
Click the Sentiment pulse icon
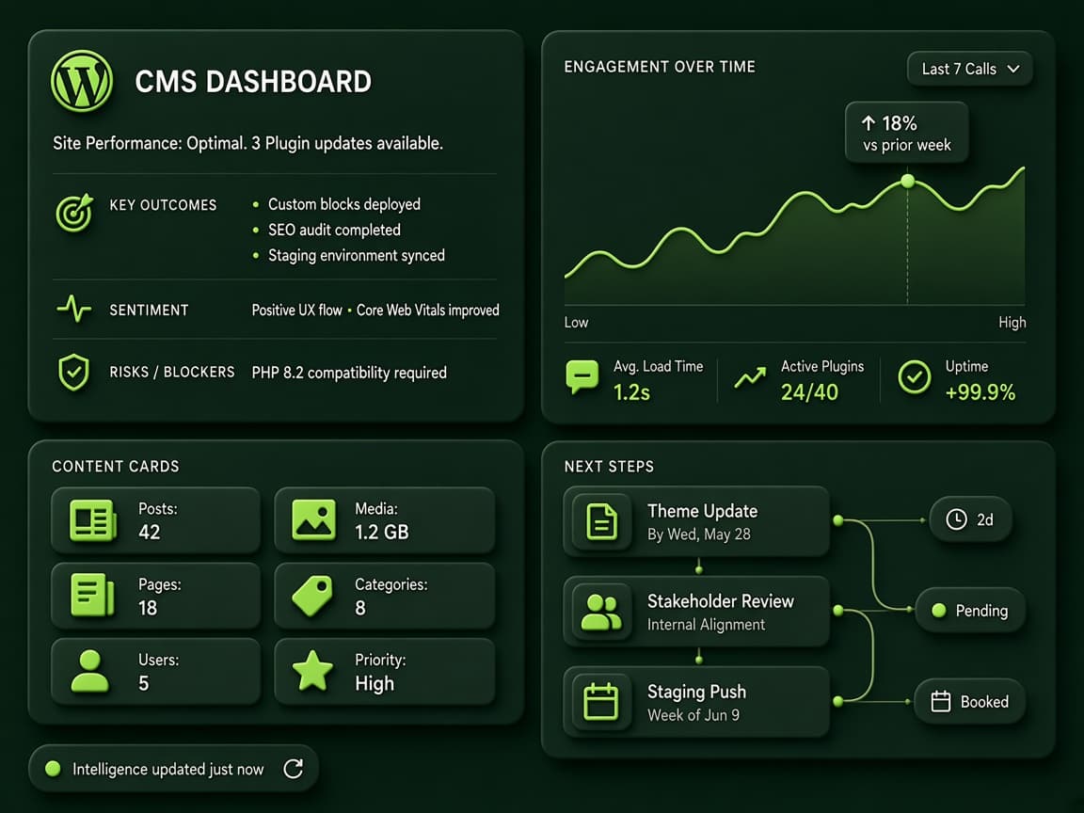click(74, 309)
